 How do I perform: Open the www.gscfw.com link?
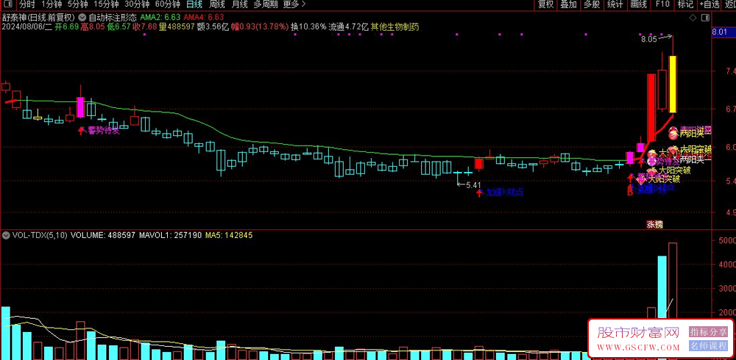tap(638, 348)
